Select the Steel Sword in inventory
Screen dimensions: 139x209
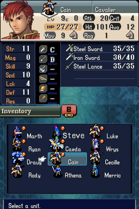point(100,49)
